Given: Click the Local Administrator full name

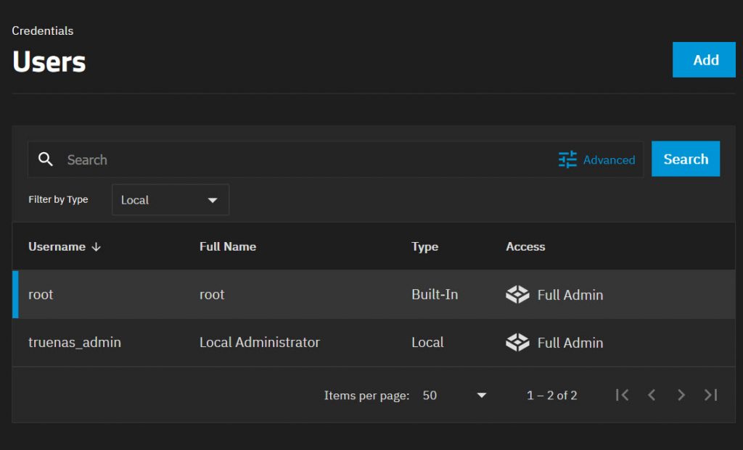Looking at the screenshot, I should click(259, 342).
